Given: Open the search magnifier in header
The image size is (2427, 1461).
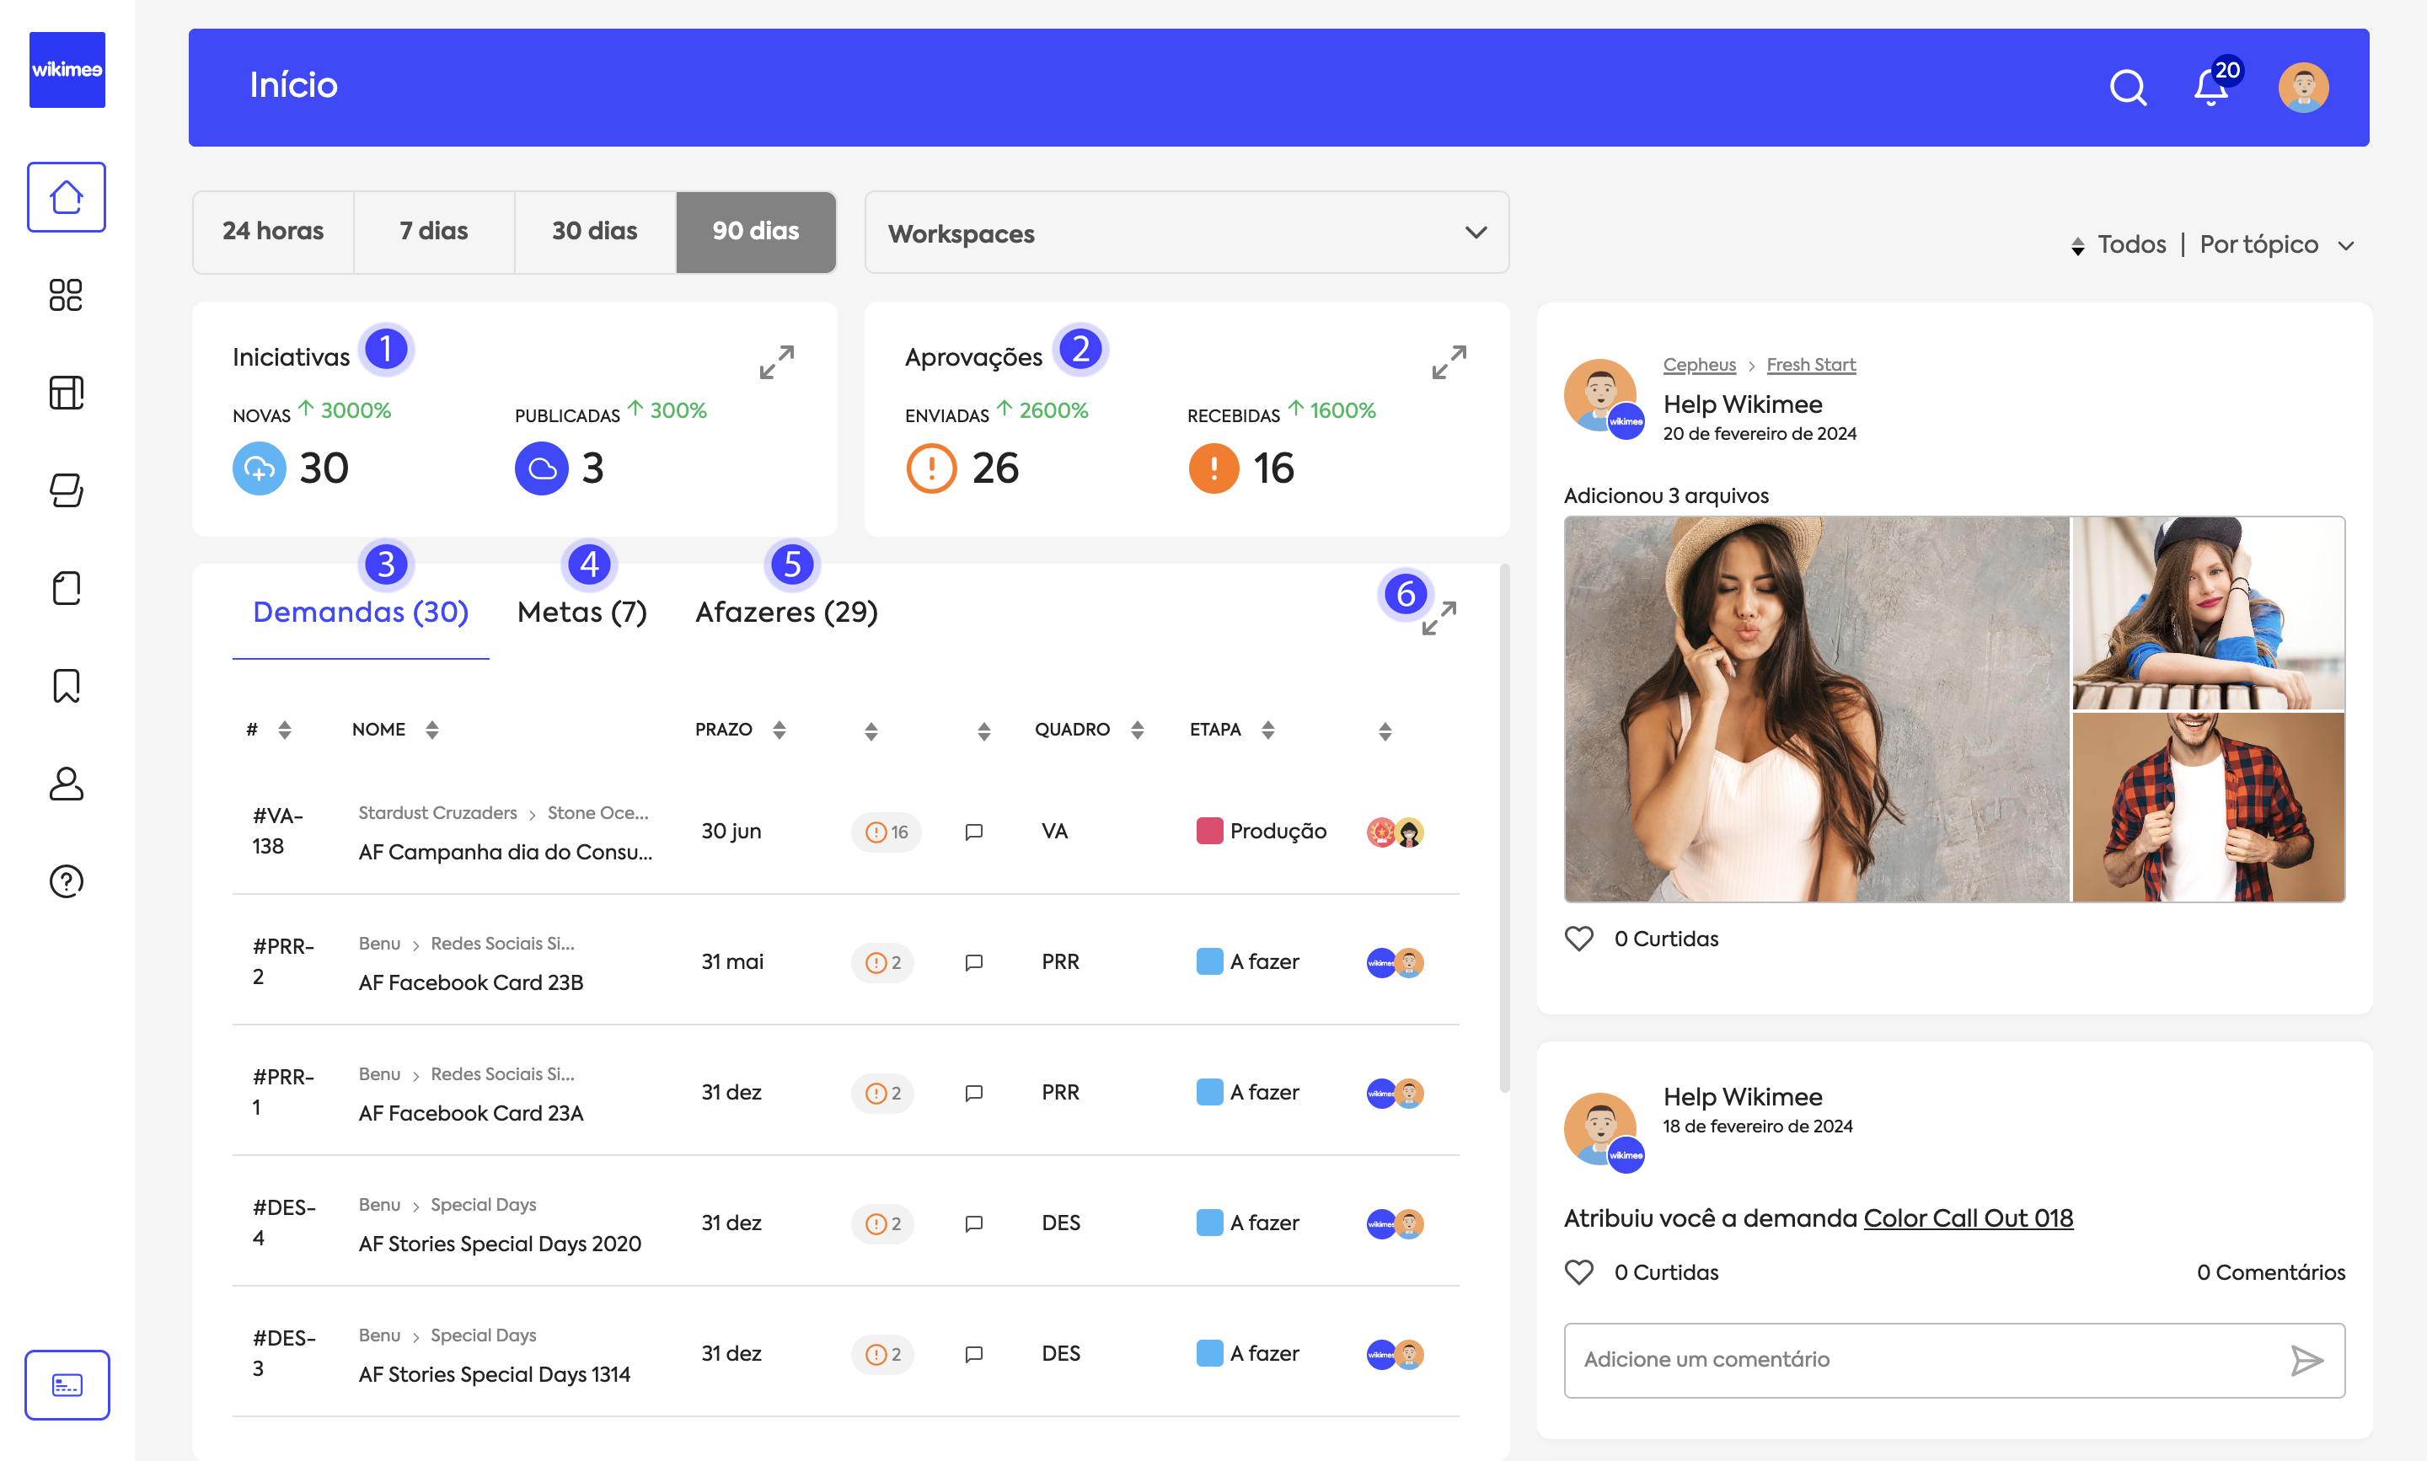Looking at the screenshot, I should [x=2127, y=88].
